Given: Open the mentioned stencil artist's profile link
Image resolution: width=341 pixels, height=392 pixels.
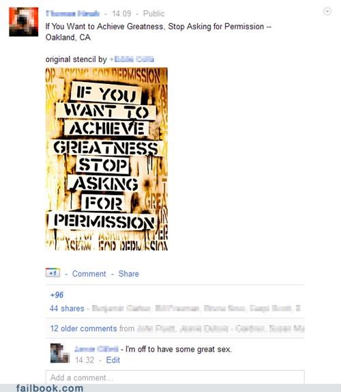Looking at the screenshot, I should [132, 59].
